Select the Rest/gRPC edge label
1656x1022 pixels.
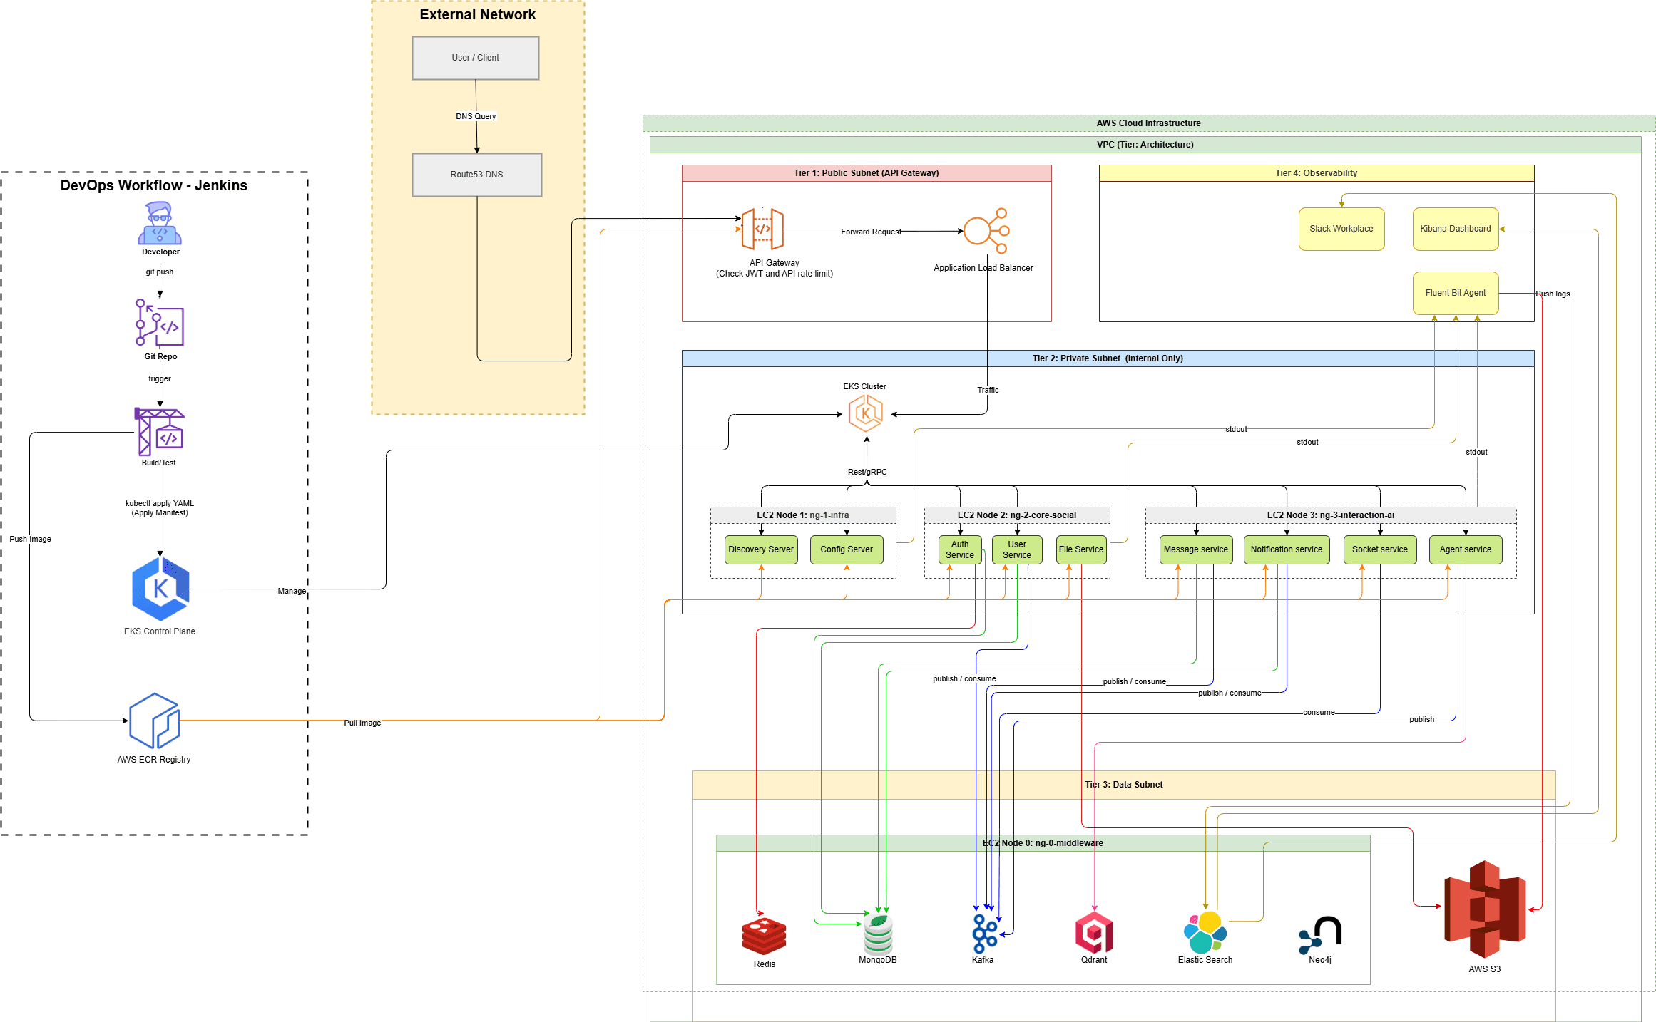click(x=867, y=472)
